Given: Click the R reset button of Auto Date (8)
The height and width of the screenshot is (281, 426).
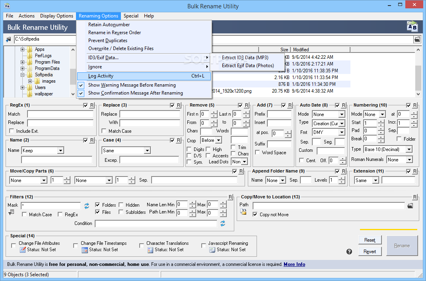Looking at the screenshot, I should click(x=344, y=105).
